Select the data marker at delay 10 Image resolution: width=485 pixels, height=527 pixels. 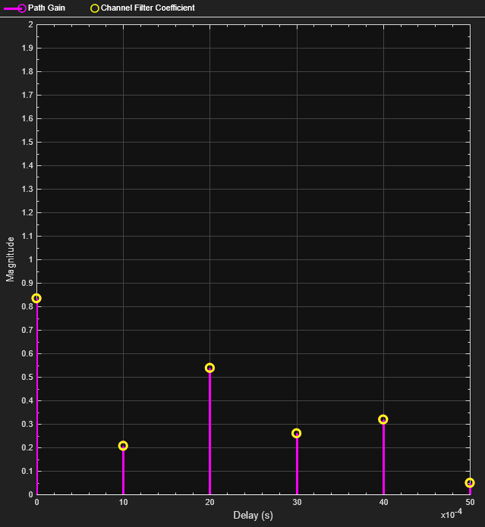(x=123, y=446)
